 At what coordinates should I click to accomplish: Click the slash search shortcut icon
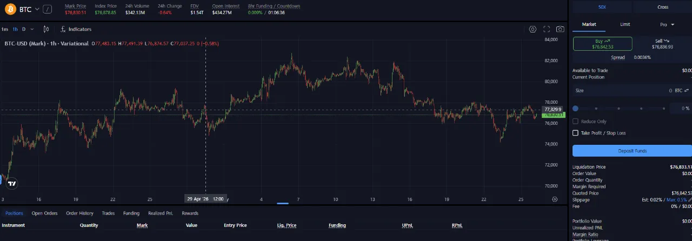click(48, 9)
